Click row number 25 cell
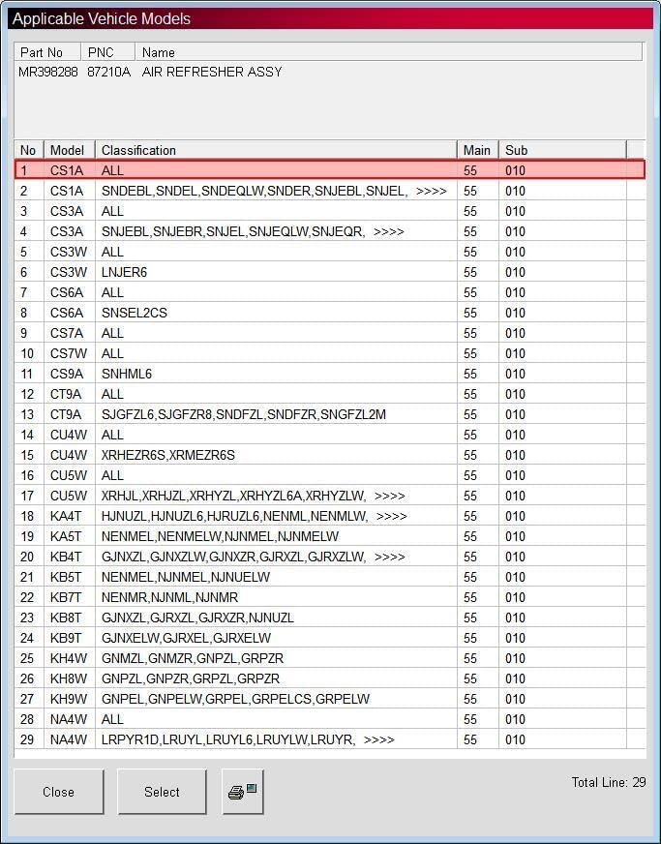Viewport: 661px width, 844px height. [x=27, y=659]
